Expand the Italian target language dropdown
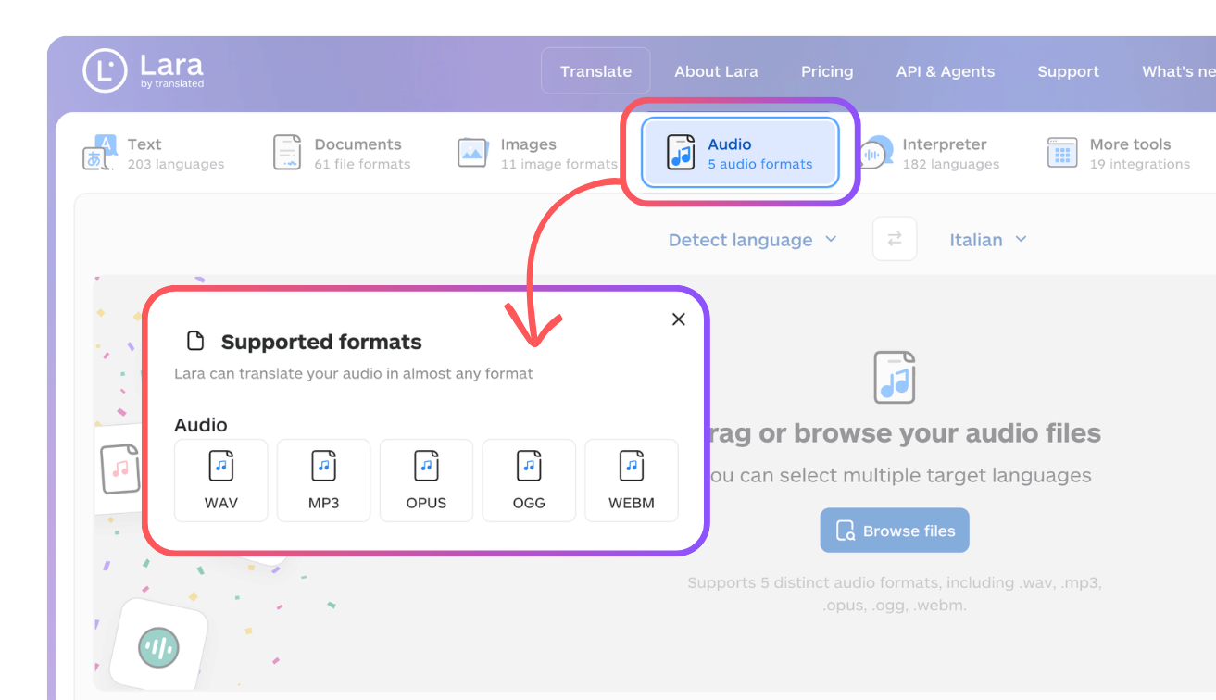Viewport: 1216px width, 700px height. coord(988,240)
